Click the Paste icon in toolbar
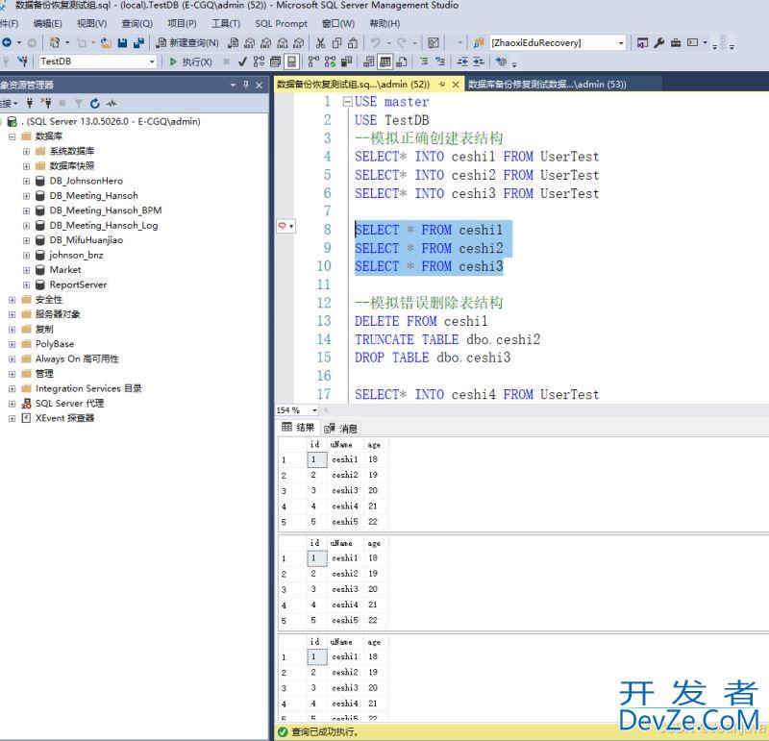 point(353,43)
